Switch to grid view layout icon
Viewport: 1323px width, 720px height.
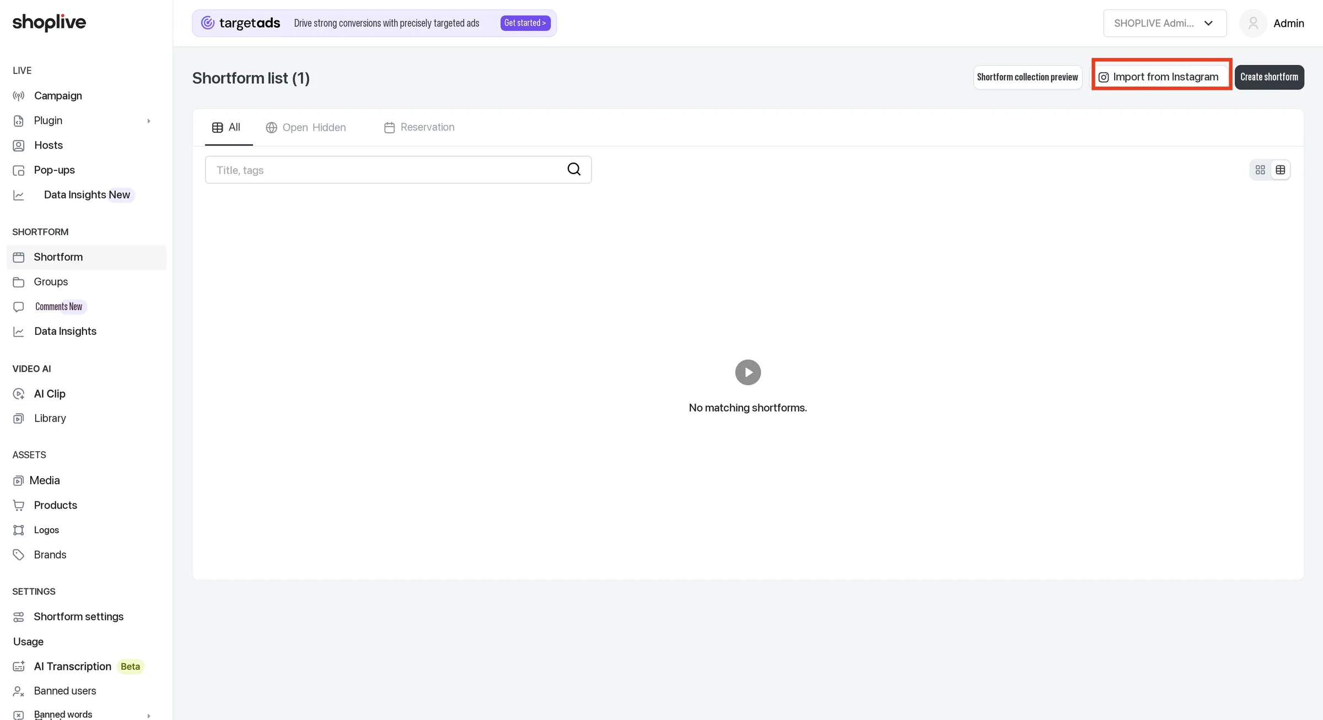click(x=1260, y=170)
